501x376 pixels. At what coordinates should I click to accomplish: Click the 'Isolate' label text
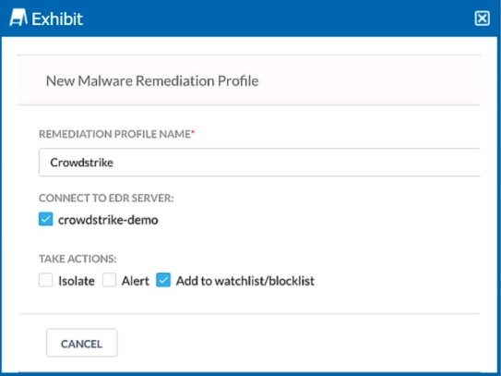click(77, 281)
